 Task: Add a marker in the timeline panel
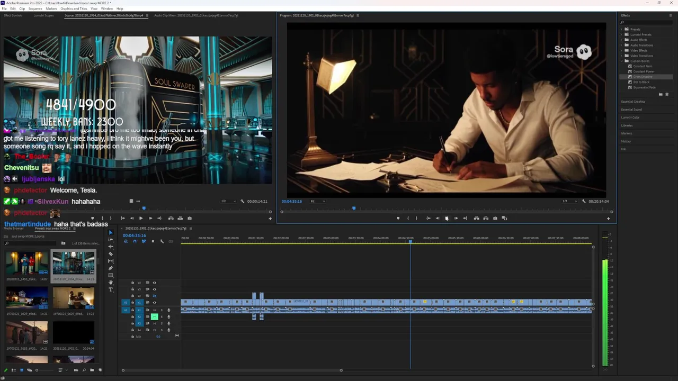click(x=153, y=241)
